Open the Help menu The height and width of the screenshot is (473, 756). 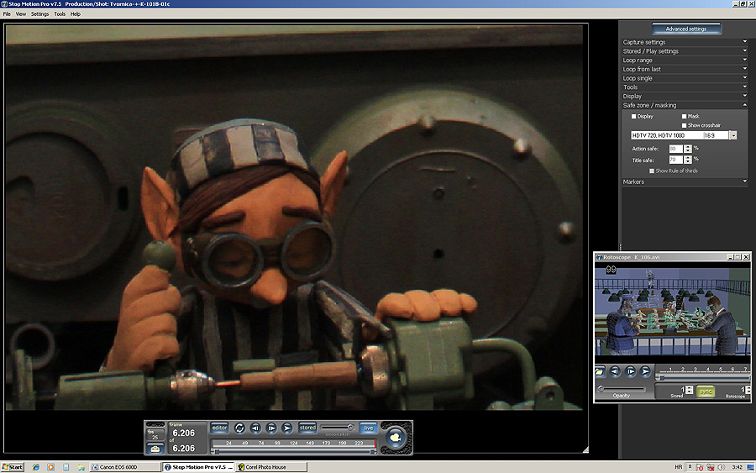[76, 14]
